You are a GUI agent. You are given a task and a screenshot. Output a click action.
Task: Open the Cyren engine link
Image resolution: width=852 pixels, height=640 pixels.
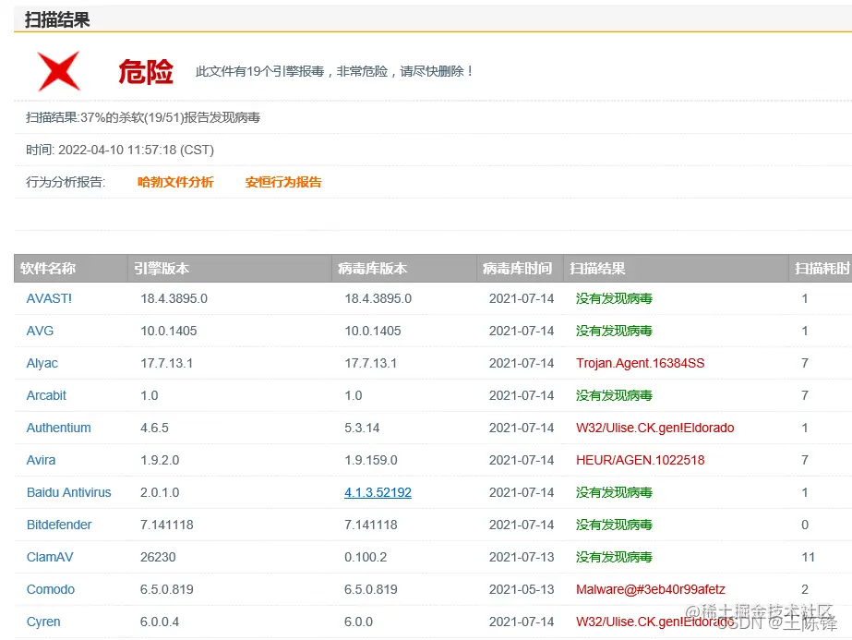coord(43,622)
